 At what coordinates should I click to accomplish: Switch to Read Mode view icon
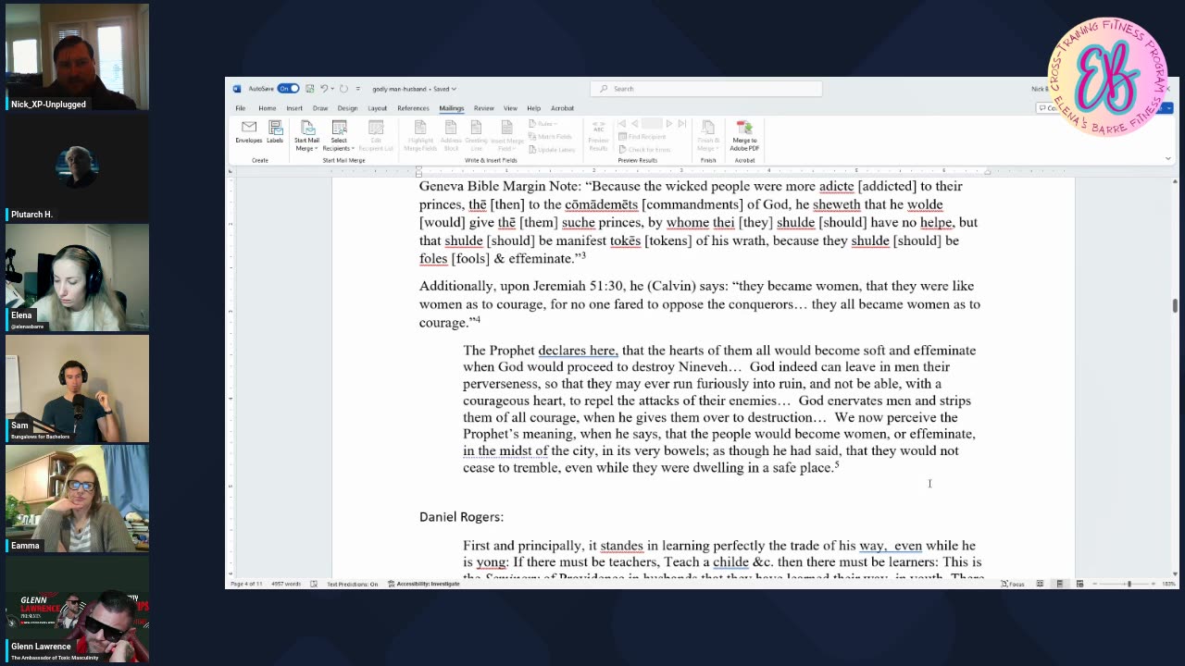[1040, 584]
